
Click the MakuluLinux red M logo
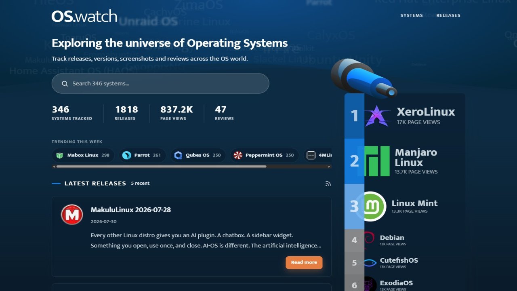point(72,214)
